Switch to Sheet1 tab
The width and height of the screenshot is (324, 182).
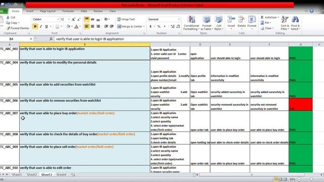click(17, 174)
